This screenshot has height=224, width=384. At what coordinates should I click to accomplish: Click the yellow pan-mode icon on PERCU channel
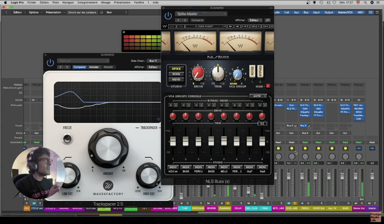[305, 148]
